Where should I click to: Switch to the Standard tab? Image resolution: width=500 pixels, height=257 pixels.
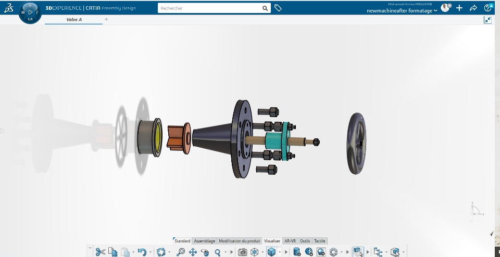[182, 241]
